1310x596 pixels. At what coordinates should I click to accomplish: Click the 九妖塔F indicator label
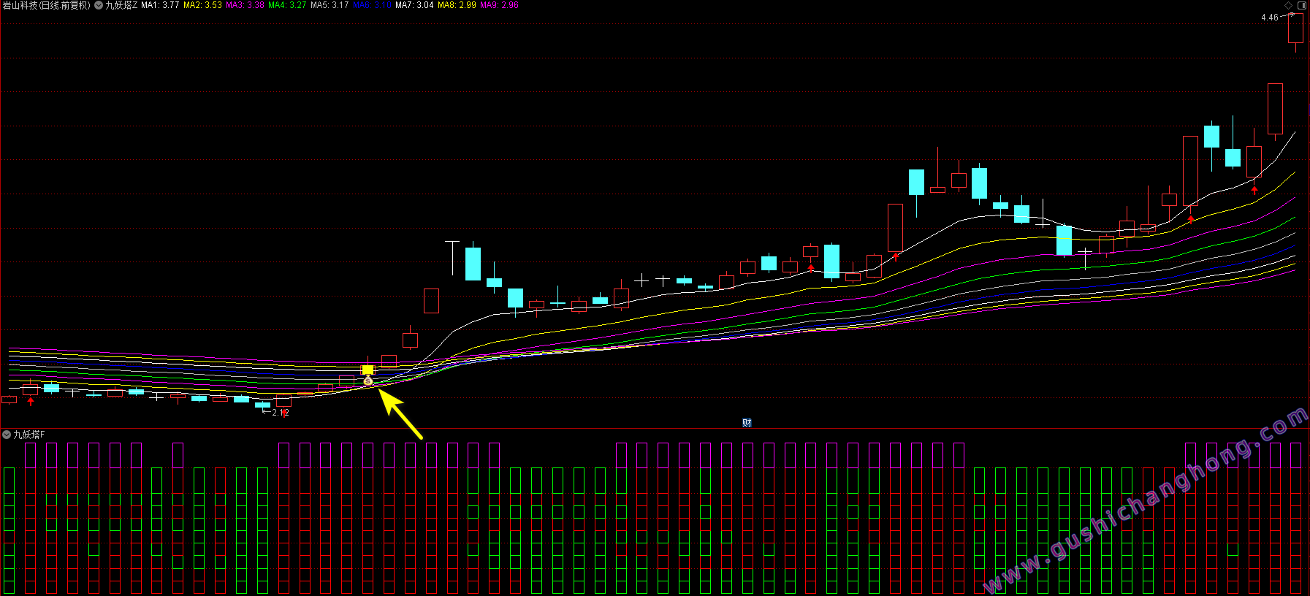click(x=29, y=435)
